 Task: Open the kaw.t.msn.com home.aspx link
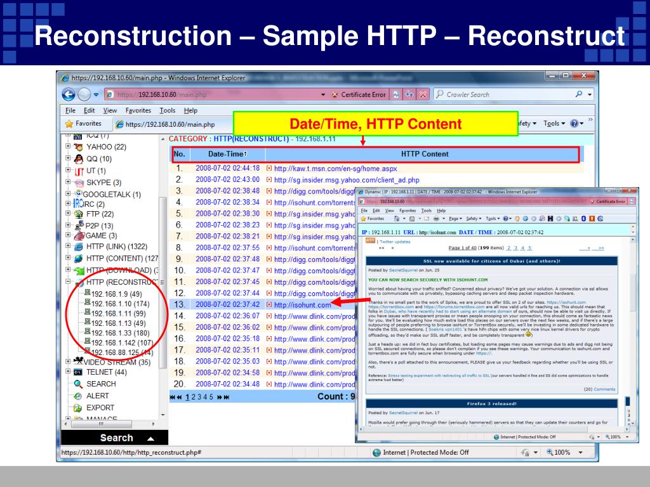335,169
